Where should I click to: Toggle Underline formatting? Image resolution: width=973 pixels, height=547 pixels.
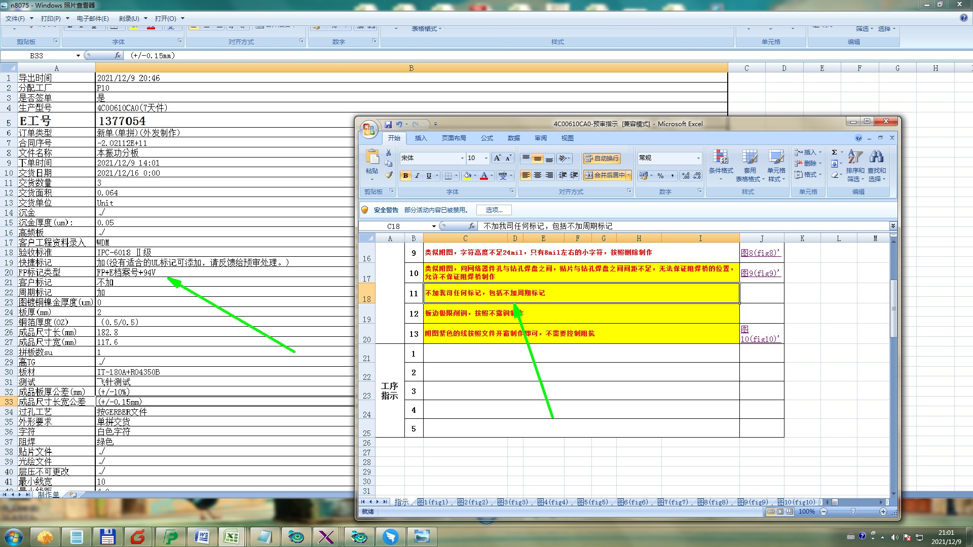point(429,175)
